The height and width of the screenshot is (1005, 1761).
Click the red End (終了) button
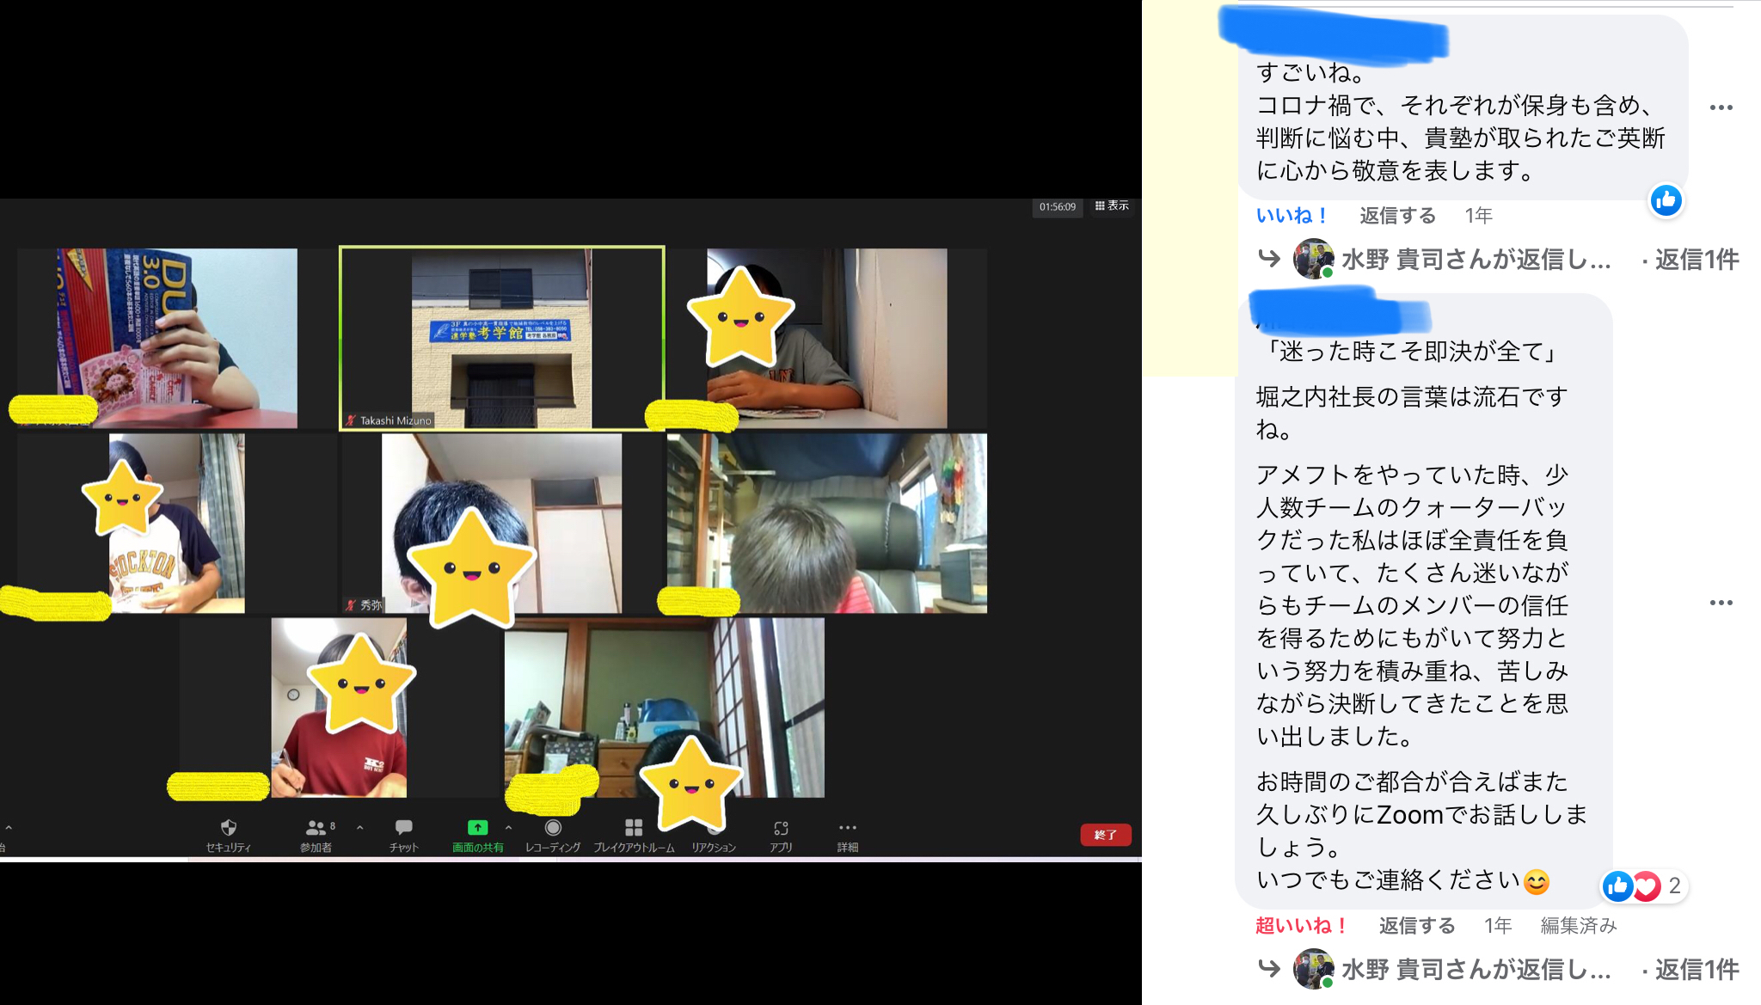pyautogui.click(x=1105, y=835)
